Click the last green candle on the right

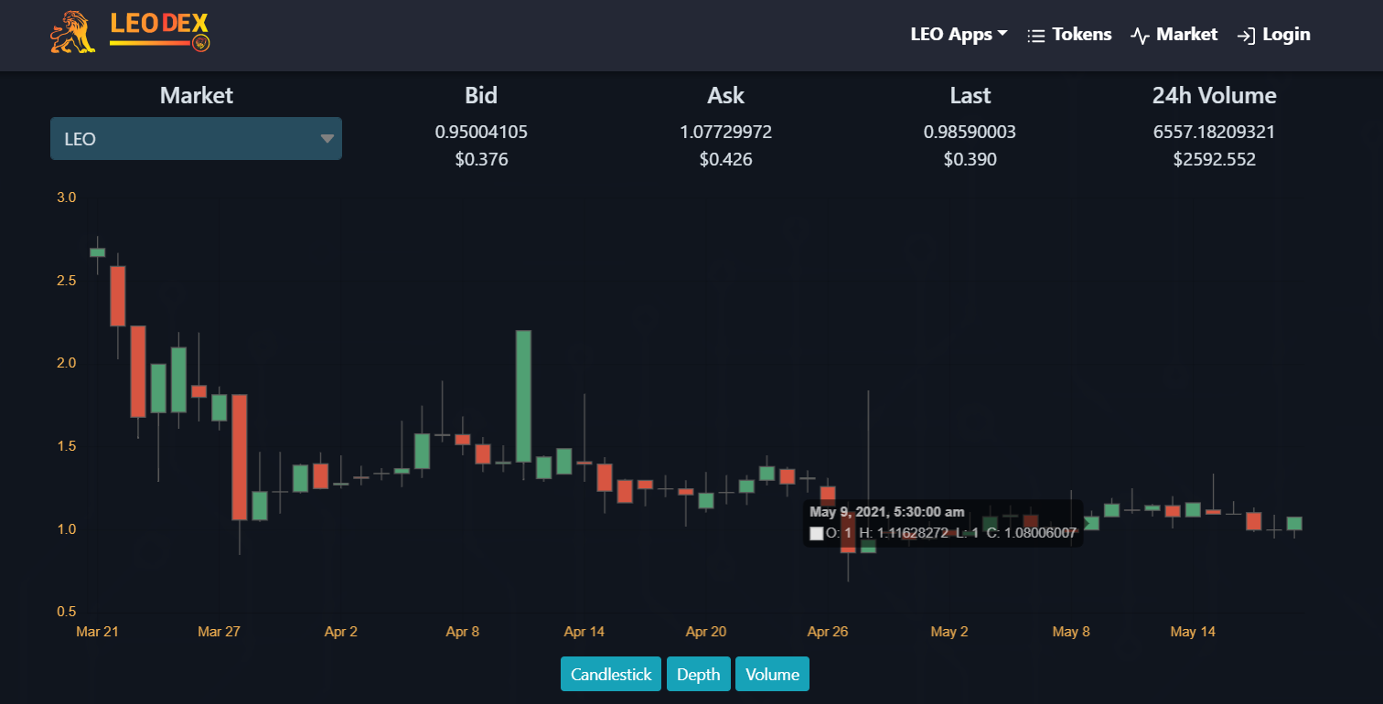tap(1294, 523)
